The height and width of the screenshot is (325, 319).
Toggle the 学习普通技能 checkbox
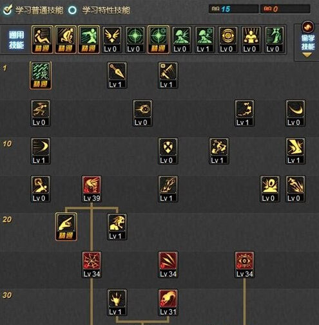tap(8, 10)
